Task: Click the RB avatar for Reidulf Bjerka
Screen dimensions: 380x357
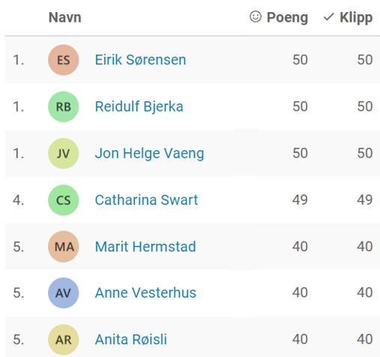Action: coord(64,106)
